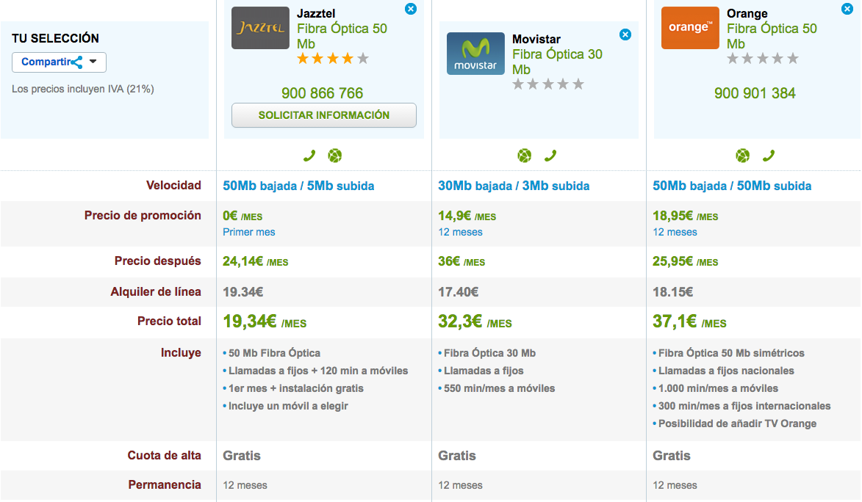Click the phone icon under Movistar
This screenshot has width=862, height=502.
550,156
